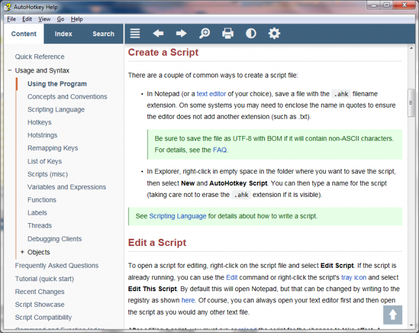Viewport: 419px width, 333px height.
Task: Open Tutorial (quick start) topic
Action: (x=44, y=279)
